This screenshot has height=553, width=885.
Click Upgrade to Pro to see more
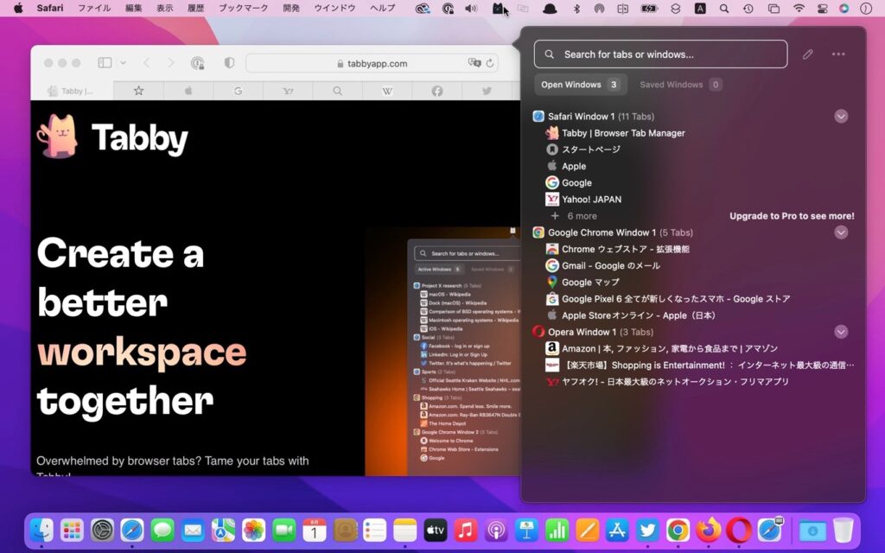(792, 215)
